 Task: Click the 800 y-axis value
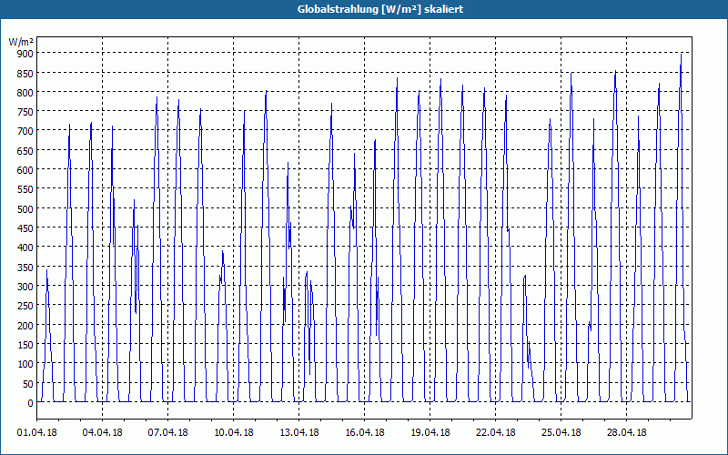(25, 93)
